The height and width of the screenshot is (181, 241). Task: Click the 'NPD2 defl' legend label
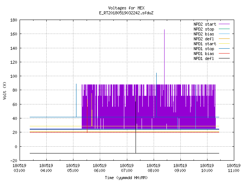click(204, 39)
